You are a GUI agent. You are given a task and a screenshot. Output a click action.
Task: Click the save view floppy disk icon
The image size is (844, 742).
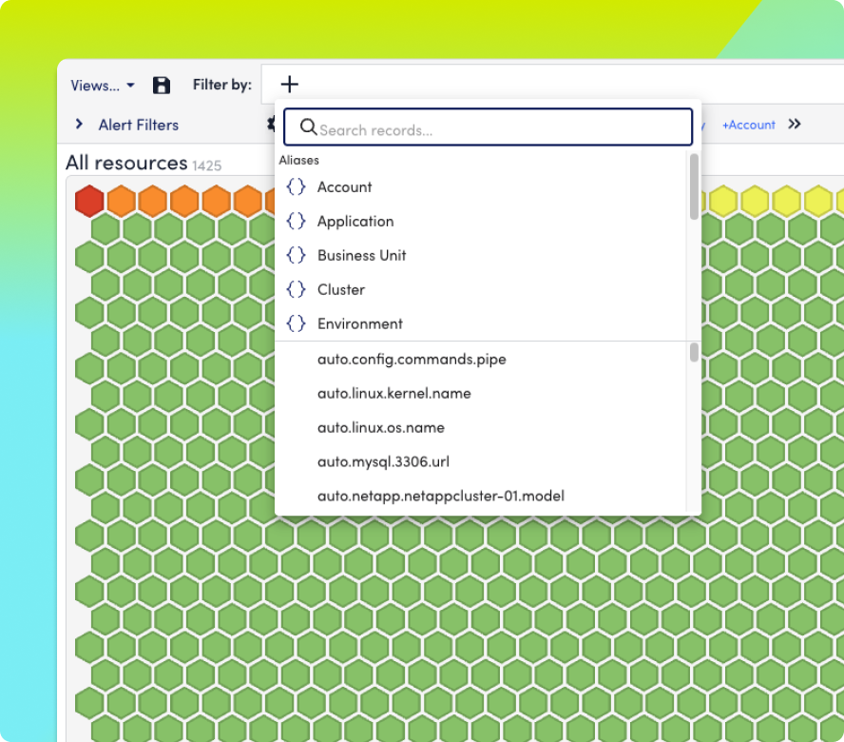pyautogui.click(x=162, y=86)
